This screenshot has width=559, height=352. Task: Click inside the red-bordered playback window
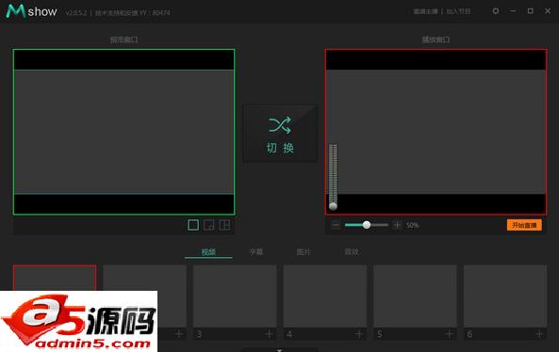click(436, 132)
